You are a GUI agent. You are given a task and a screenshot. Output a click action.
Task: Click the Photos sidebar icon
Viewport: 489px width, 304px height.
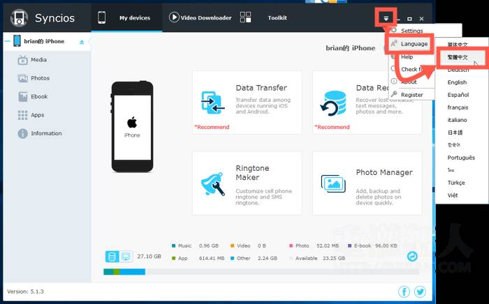(x=22, y=78)
